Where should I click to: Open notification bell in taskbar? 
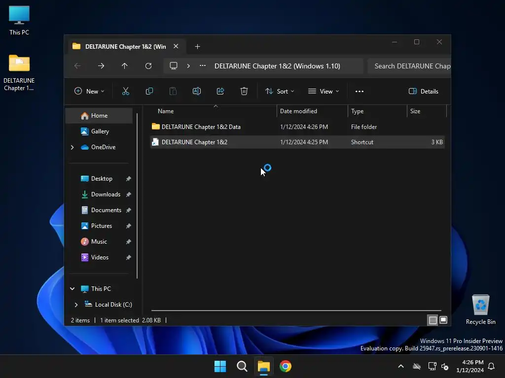click(491, 366)
